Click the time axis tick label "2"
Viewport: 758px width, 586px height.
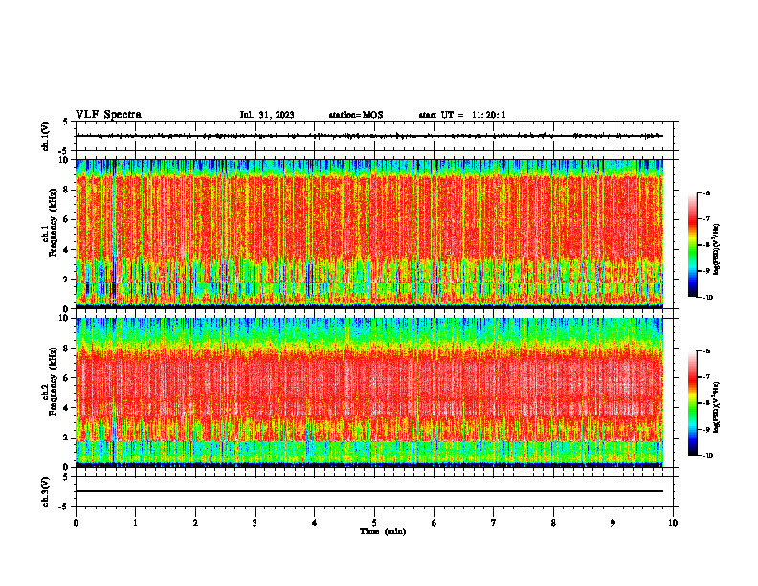pos(195,523)
